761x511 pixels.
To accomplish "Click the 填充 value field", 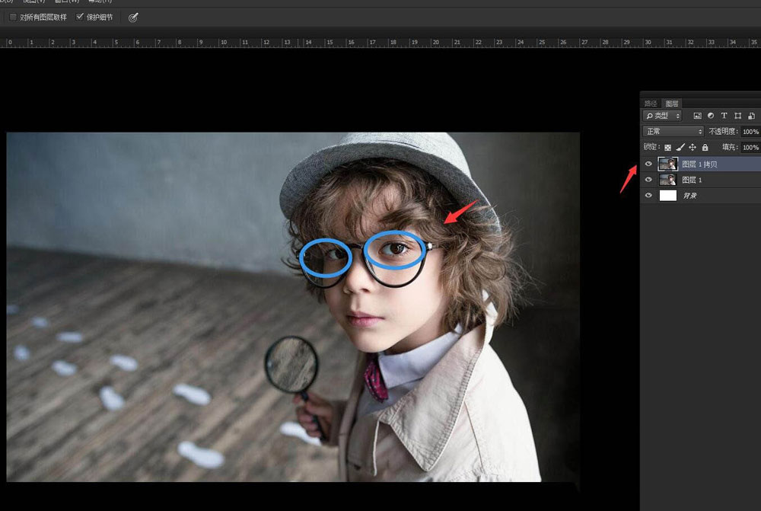I will (x=751, y=147).
